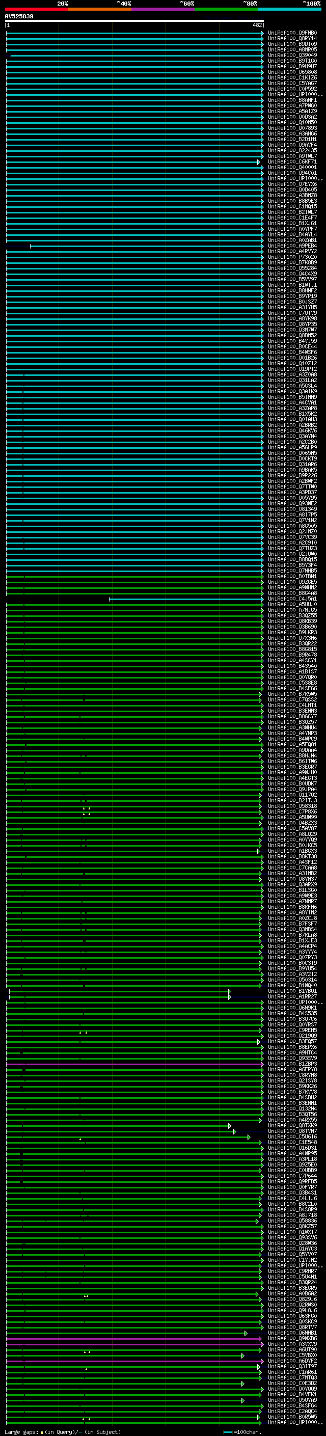Click the arrowhead ending the C6KF71 alignment

(x=259, y=162)
